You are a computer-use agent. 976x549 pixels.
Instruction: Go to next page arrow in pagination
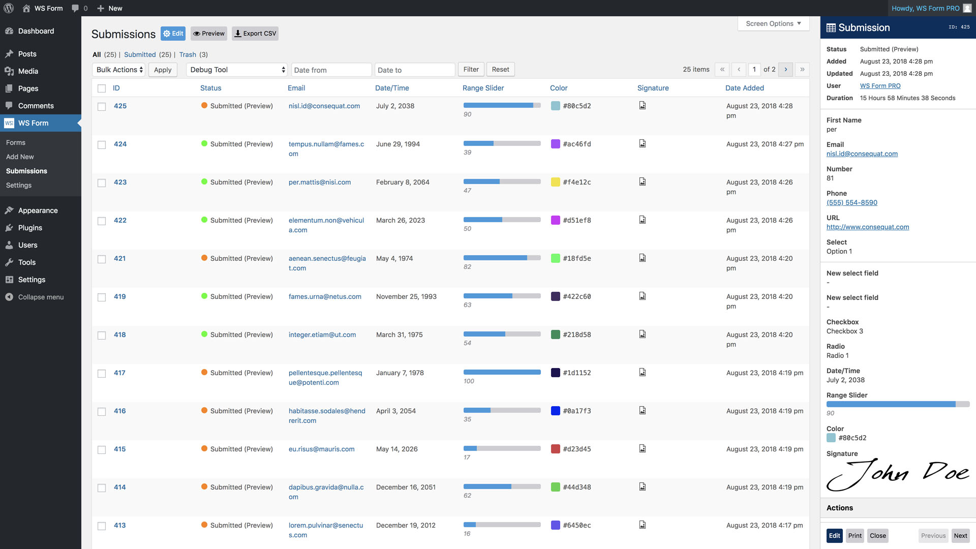[785, 70]
